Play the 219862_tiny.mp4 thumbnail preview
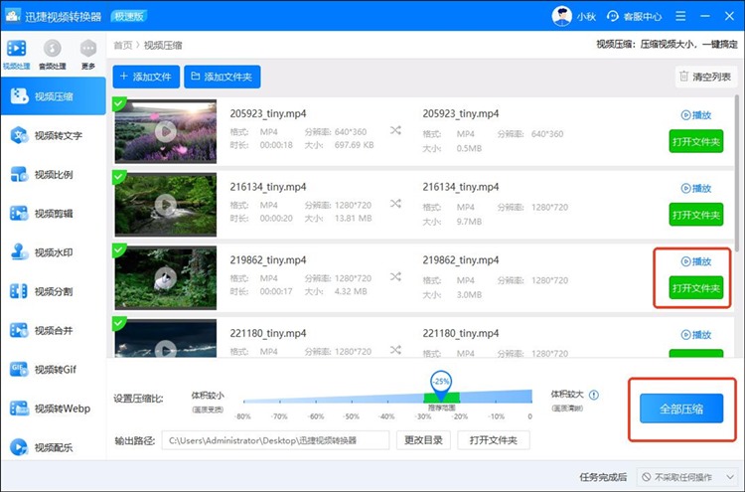745x492 pixels. [x=165, y=277]
